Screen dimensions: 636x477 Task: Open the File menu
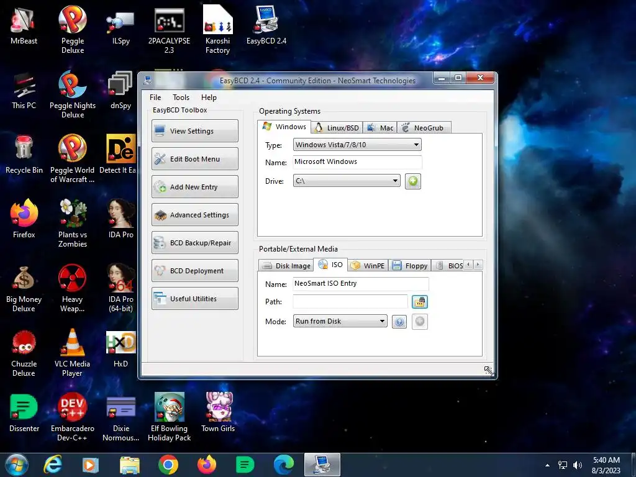155,98
